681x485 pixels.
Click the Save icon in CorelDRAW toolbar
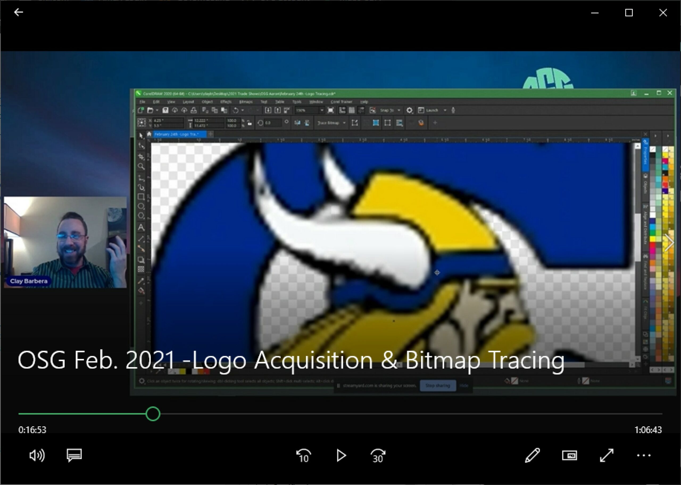[165, 110]
